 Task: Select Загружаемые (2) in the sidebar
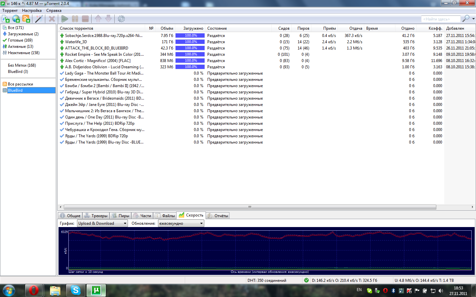[23, 34]
